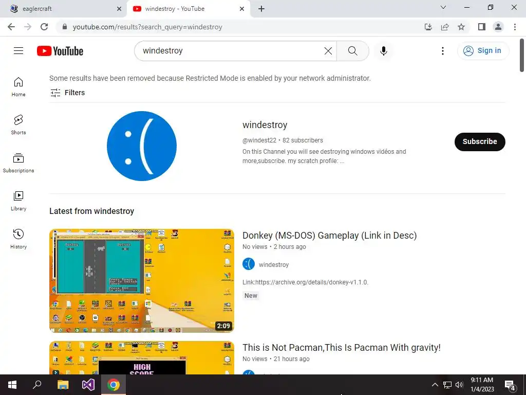Subscribe to the windestroy channel
Screen dimensions: 526x395
480,142
